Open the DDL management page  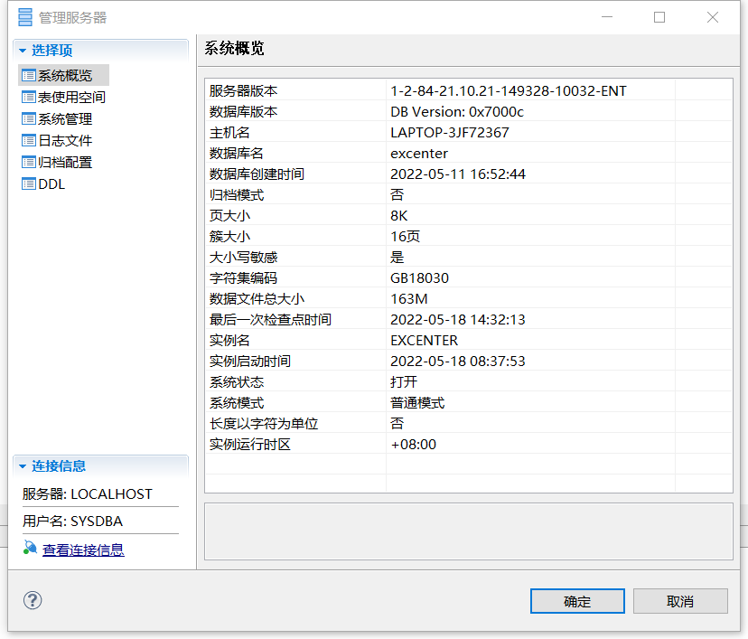pos(53,183)
